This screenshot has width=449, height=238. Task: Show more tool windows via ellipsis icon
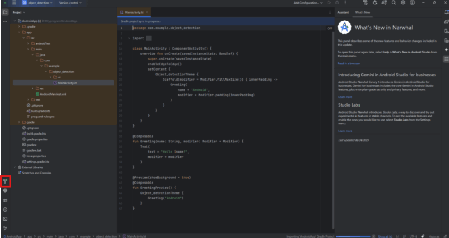(5, 21)
